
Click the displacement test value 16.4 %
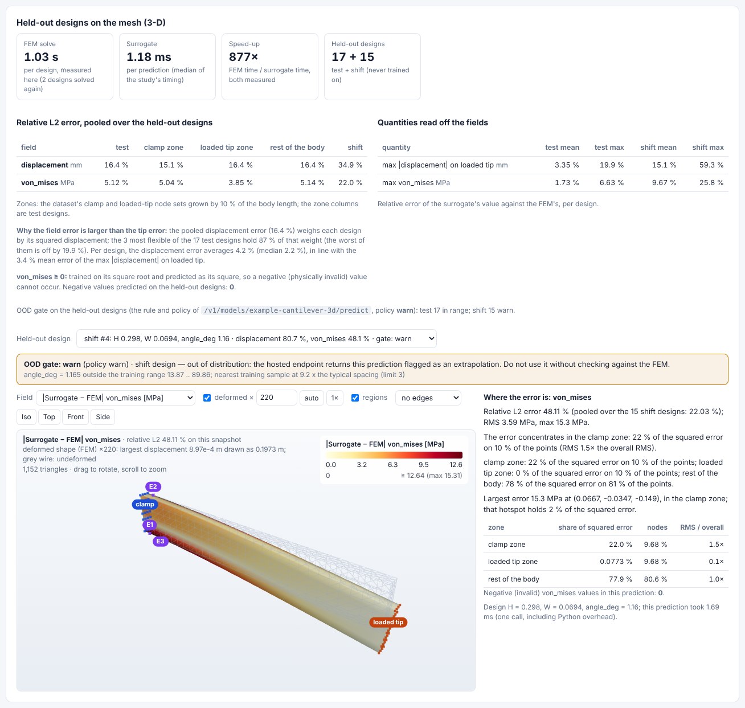pyautogui.click(x=116, y=165)
